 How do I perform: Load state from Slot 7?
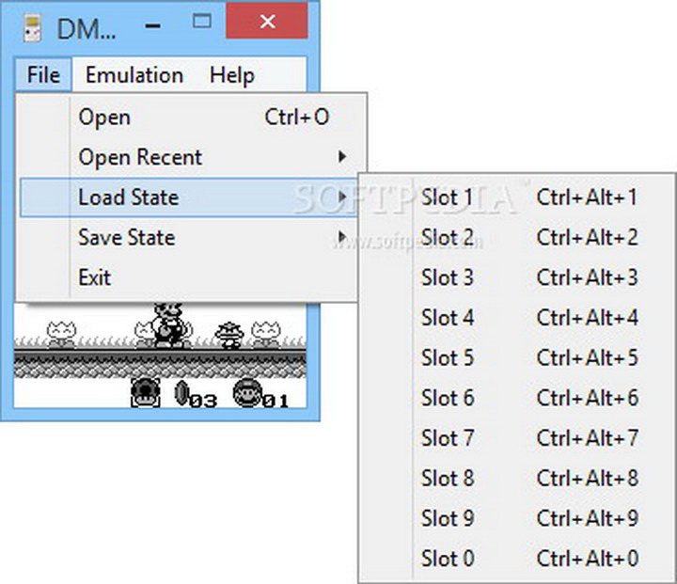tap(447, 438)
